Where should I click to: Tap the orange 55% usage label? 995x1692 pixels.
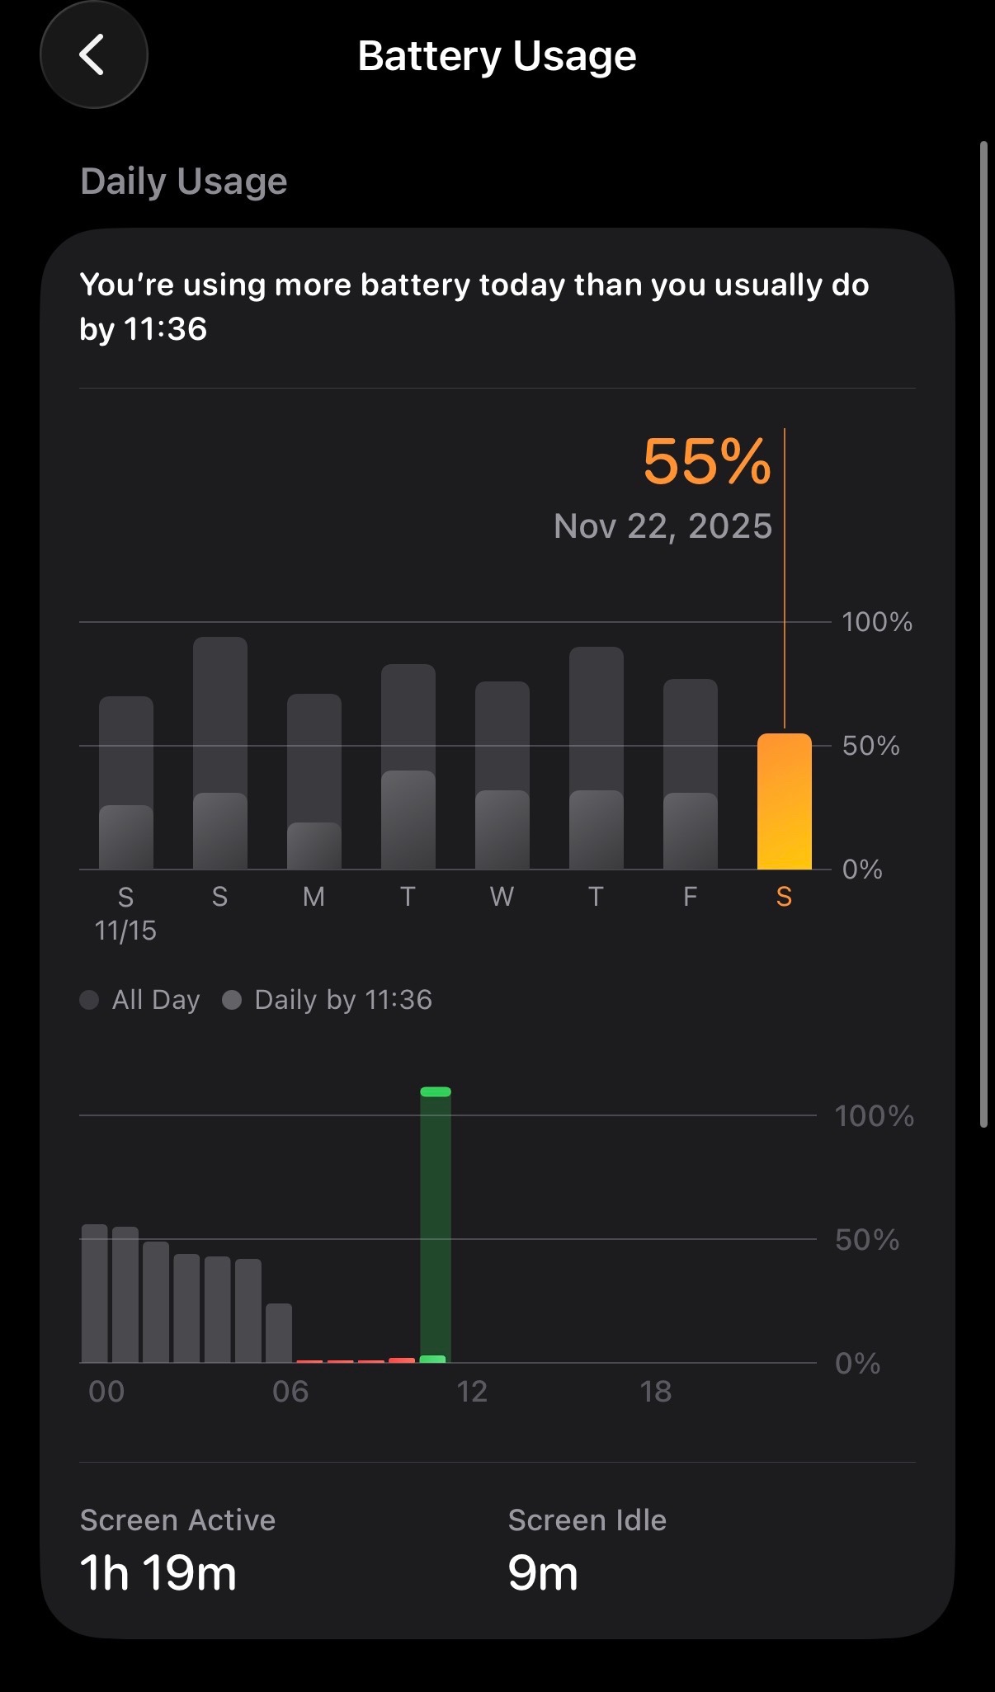pos(706,461)
